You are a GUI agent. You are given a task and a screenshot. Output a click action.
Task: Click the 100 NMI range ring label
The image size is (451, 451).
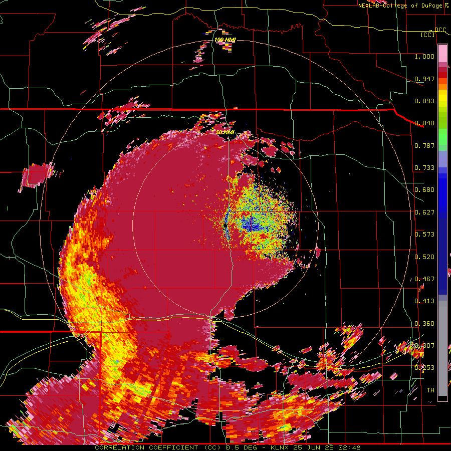click(x=225, y=40)
